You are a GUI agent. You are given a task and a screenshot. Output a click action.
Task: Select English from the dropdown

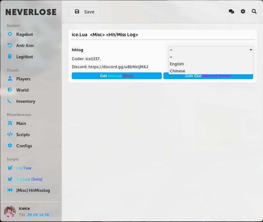(177, 64)
